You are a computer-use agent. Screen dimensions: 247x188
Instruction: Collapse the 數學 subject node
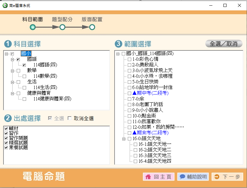click(13, 71)
